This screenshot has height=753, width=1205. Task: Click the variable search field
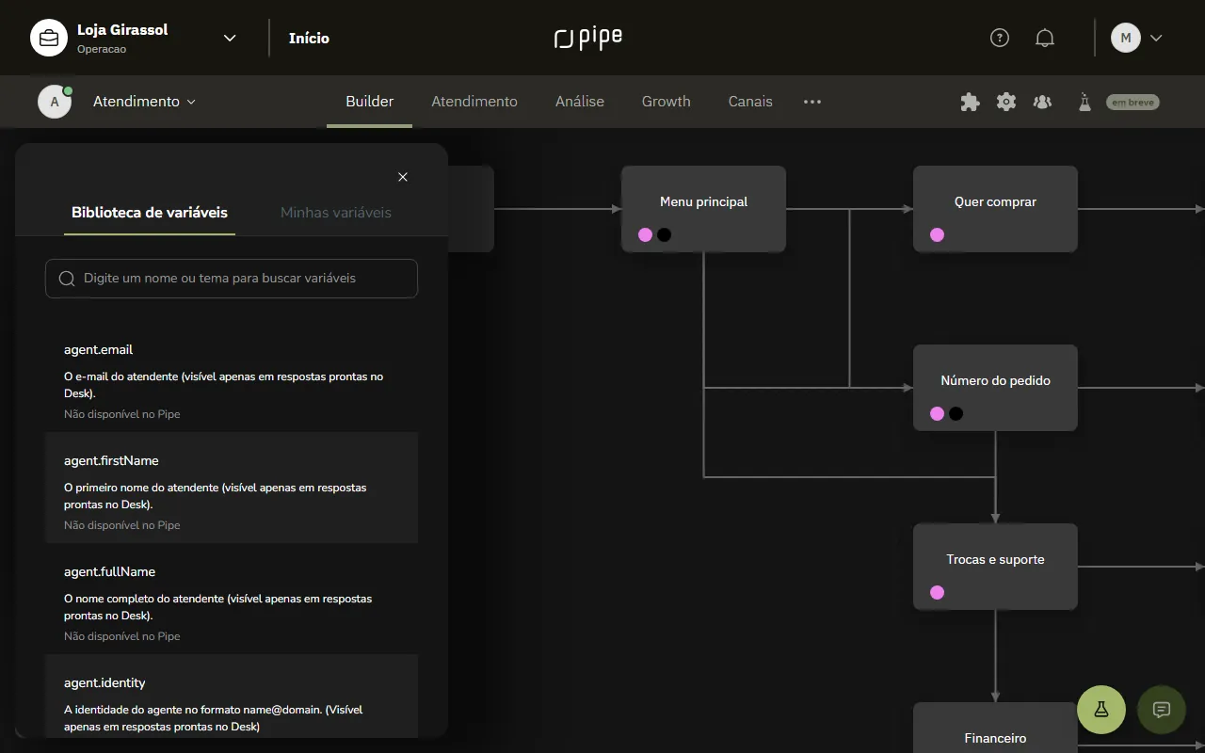(x=232, y=279)
